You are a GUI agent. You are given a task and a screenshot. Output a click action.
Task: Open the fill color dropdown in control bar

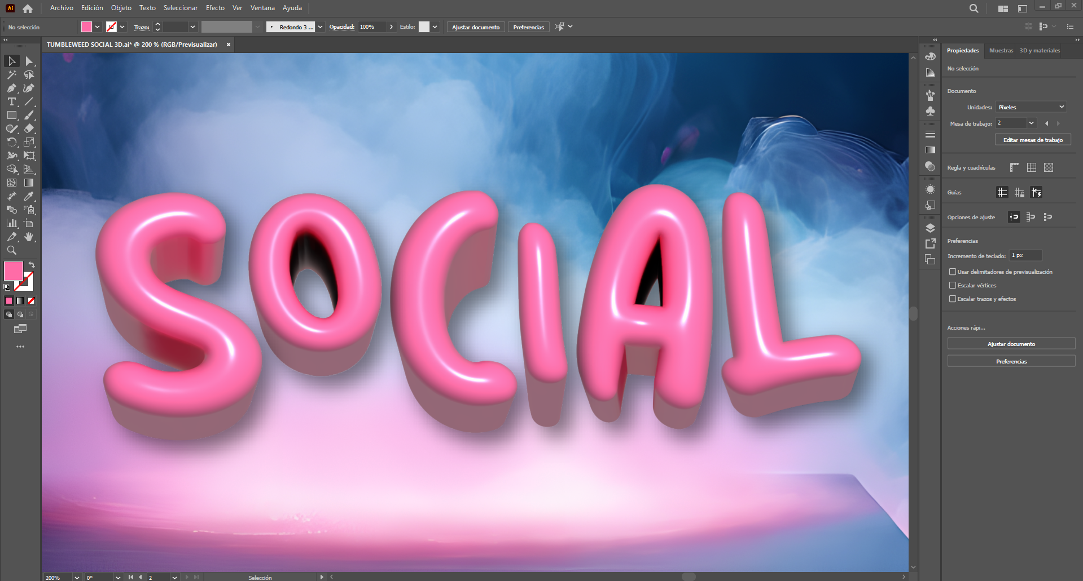(98, 26)
